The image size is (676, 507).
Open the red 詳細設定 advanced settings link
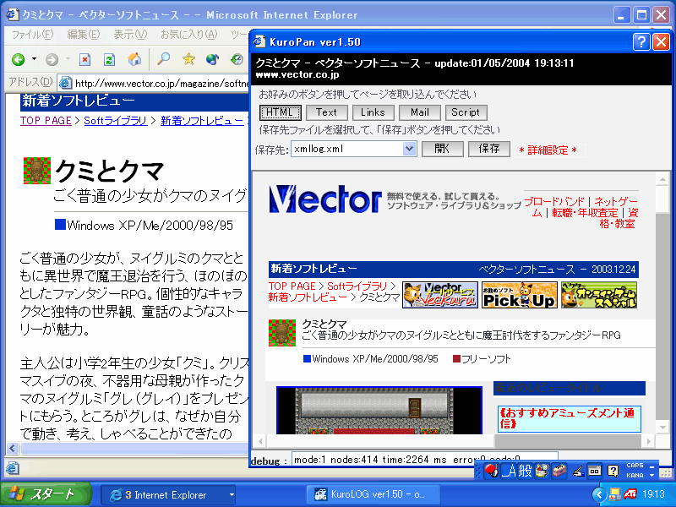click(548, 150)
